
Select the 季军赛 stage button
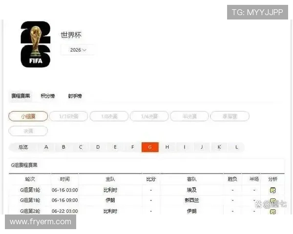[230, 116]
